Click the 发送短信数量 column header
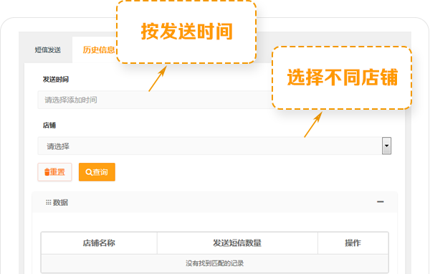 (237, 243)
